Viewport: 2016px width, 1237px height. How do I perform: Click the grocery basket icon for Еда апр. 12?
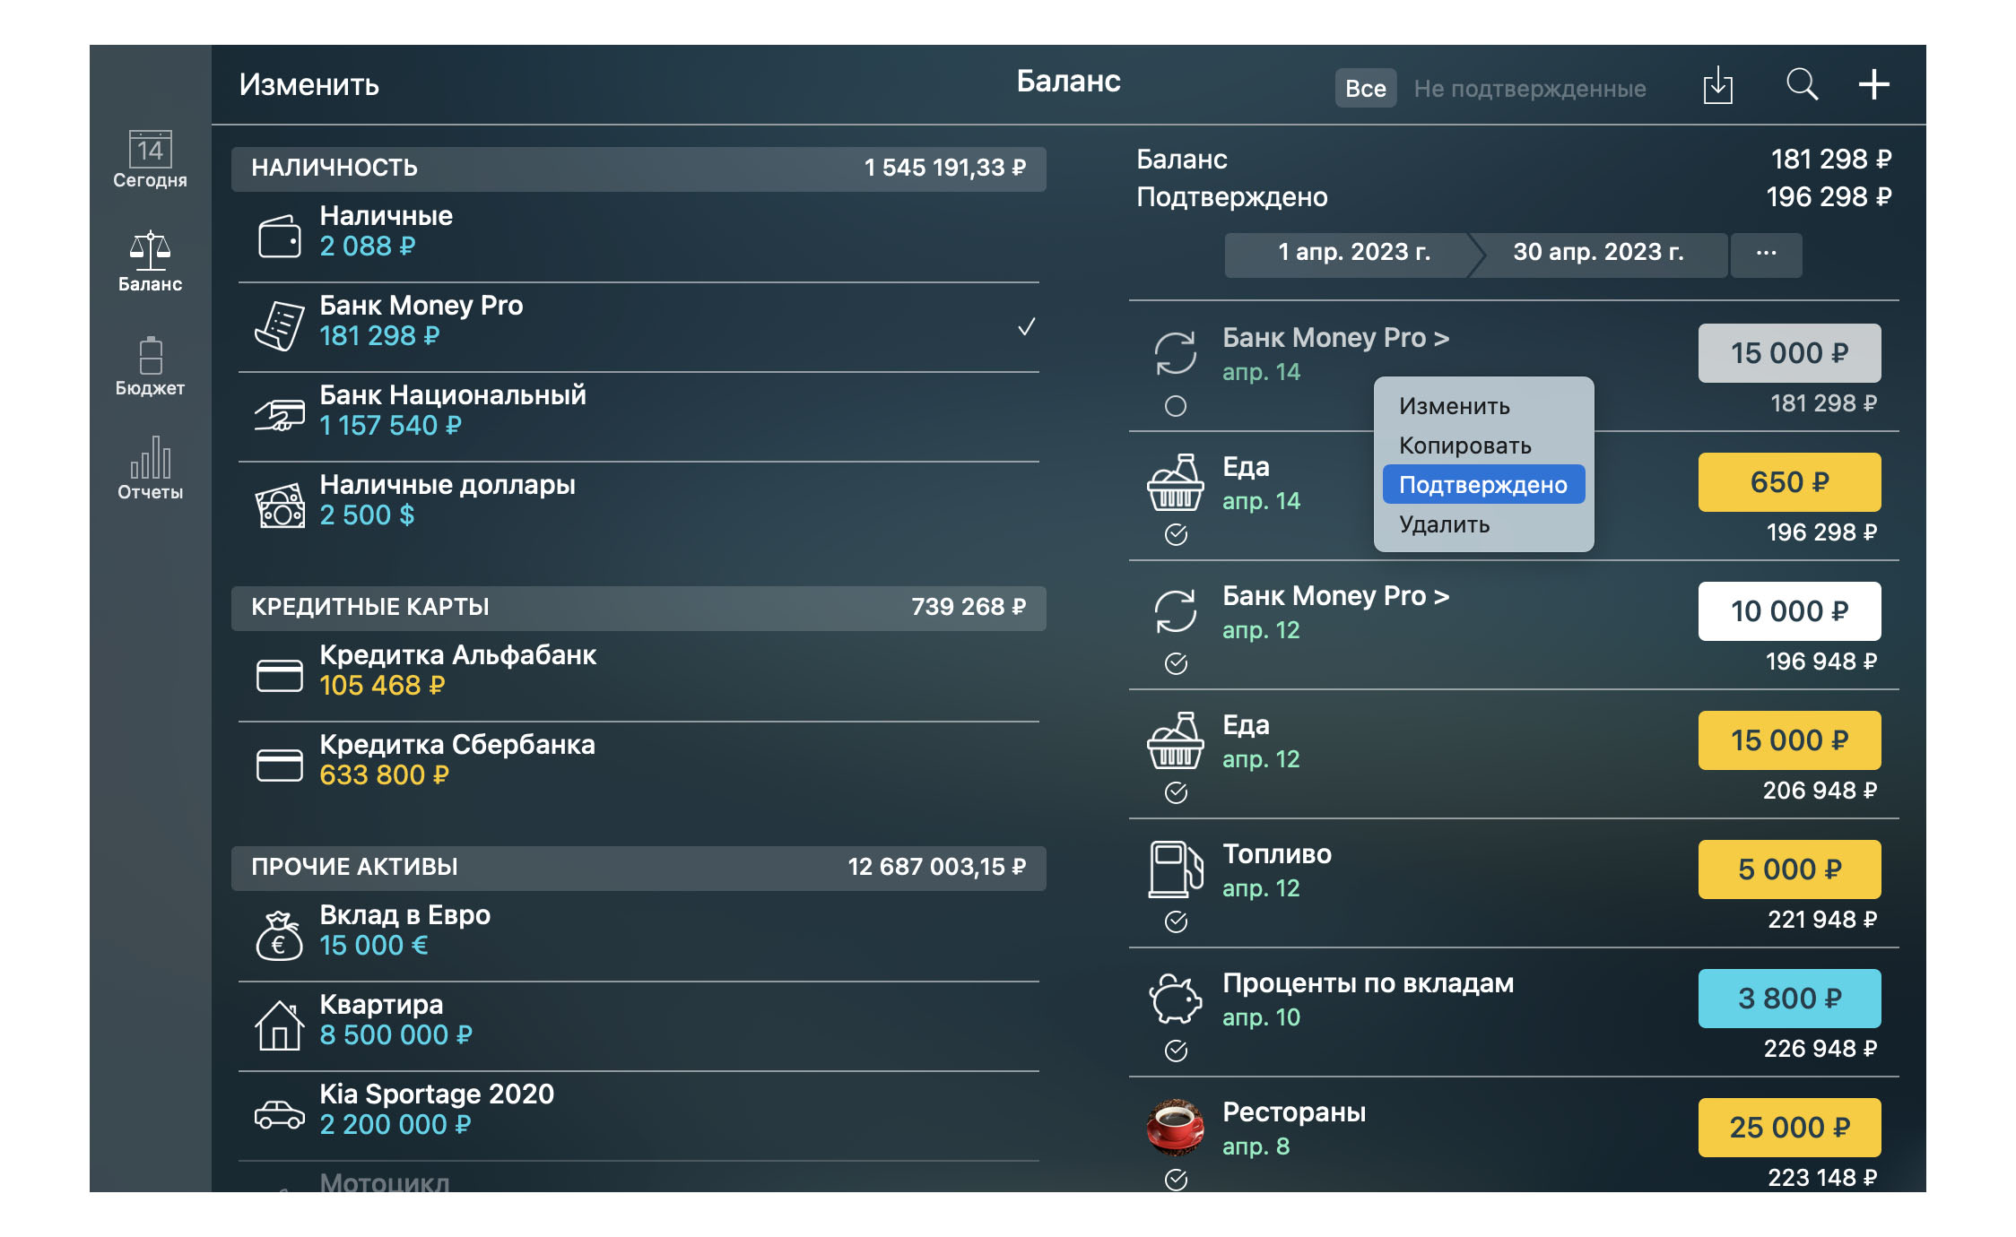click(1175, 740)
